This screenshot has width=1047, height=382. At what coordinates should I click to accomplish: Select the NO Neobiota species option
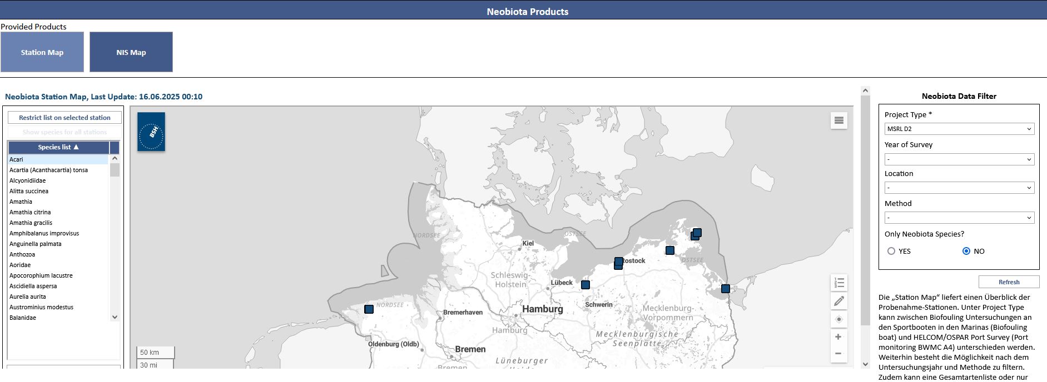[966, 251]
